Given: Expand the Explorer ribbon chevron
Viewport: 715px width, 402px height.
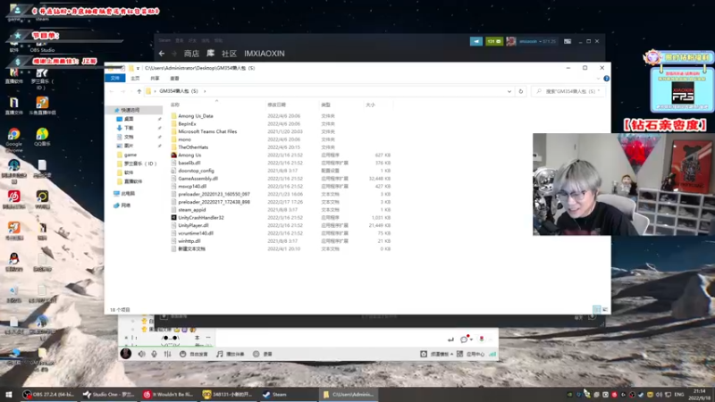Looking at the screenshot, I should coord(598,79).
